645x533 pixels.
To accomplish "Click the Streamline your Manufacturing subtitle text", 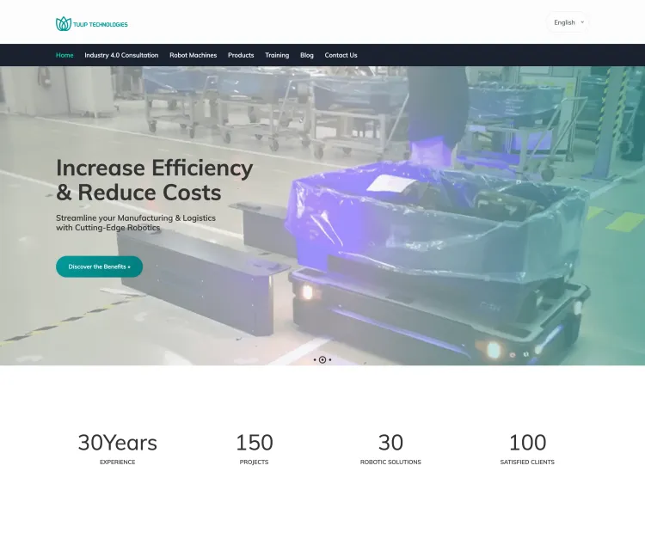I will click(136, 223).
